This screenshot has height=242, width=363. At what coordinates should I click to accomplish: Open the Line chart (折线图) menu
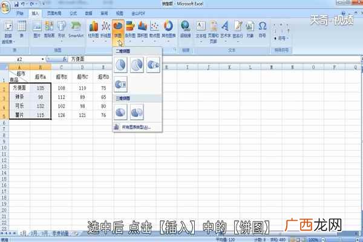tap(106, 31)
